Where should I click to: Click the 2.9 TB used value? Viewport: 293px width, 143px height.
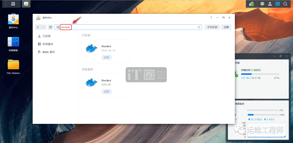point(245,78)
